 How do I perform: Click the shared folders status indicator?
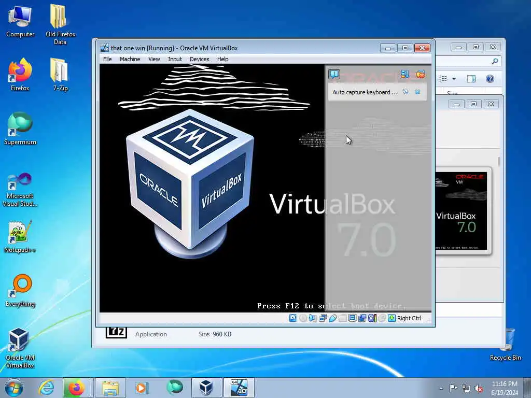coord(342,318)
